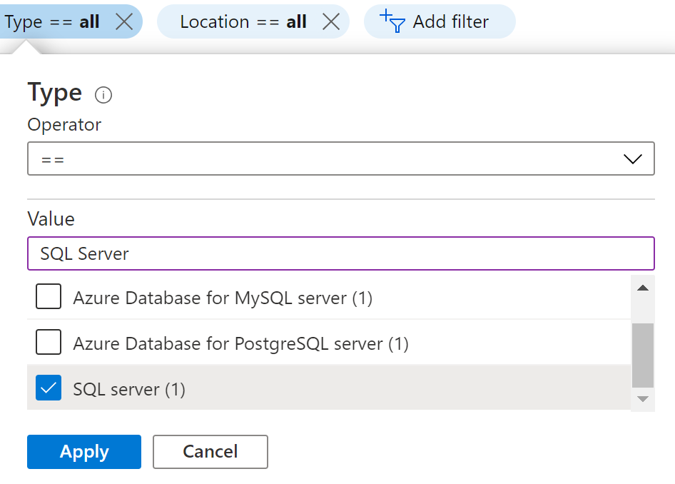
Task: Check the Azure Database for PostgreSQL server checkbox
Action: (49, 343)
